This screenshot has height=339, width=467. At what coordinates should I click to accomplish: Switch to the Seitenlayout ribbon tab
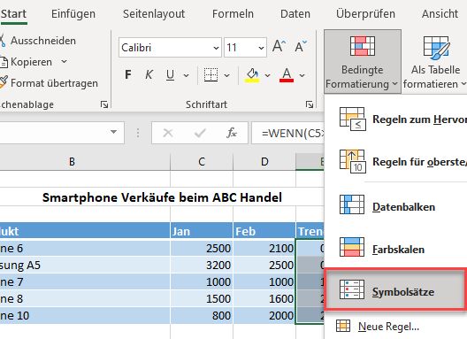point(154,13)
